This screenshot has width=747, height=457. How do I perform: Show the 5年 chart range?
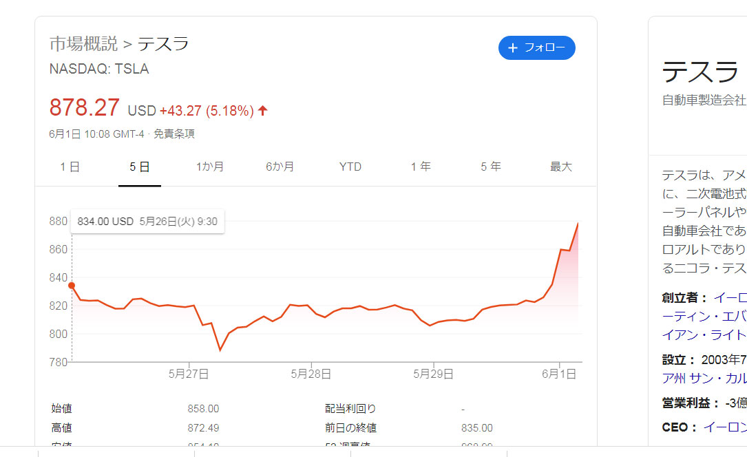click(x=491, y=167)
